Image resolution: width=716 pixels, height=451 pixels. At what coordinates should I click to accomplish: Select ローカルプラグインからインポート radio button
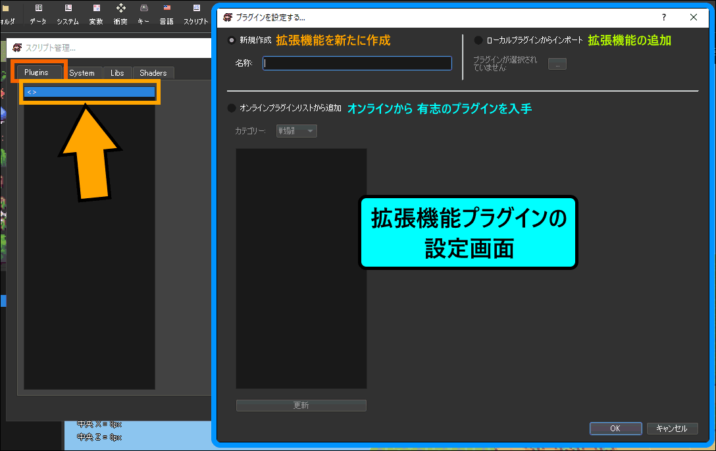click(478, 40)
